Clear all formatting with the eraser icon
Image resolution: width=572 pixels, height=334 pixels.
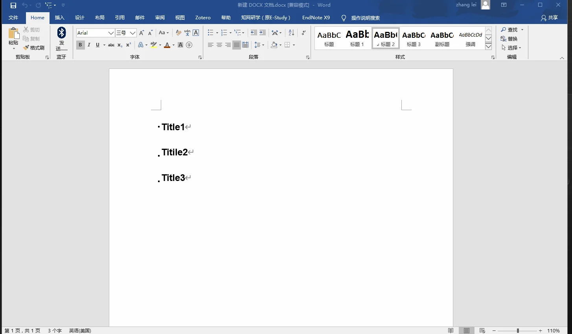(178, 33)
